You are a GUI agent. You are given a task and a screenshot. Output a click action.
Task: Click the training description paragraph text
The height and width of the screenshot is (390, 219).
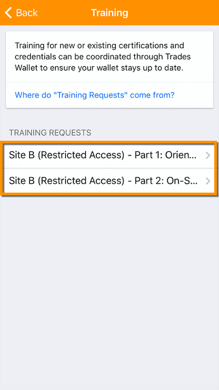point(103,57)
